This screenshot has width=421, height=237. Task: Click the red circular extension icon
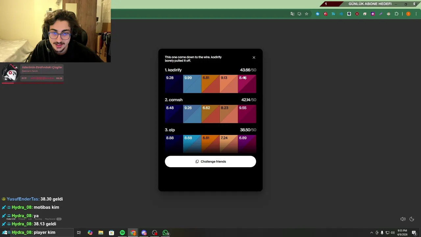325,14
